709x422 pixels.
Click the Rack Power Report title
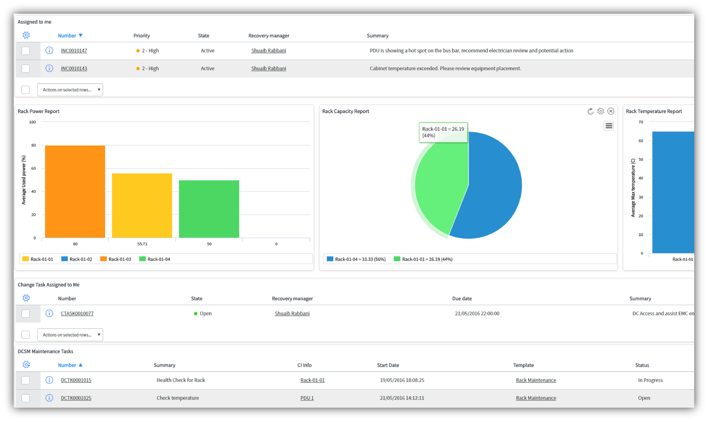[x=38, y=111]
